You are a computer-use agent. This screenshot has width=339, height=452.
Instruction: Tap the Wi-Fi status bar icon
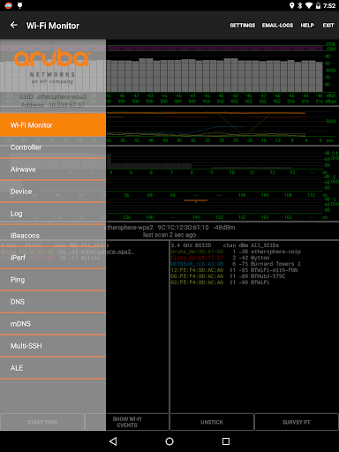pyautogui.click(x=309, y=5)
